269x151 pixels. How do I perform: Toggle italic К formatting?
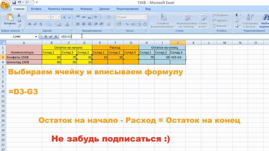pos(35,24)
